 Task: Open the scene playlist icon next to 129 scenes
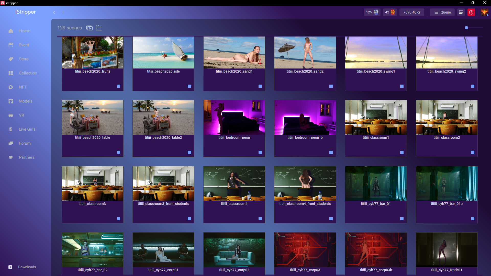coord(89,28)
